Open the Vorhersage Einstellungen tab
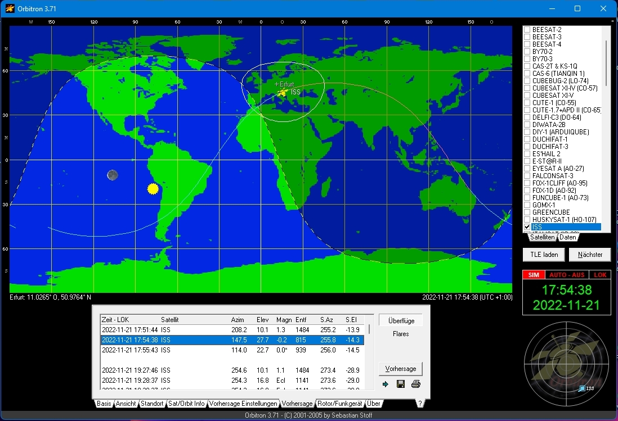 click(243, 404)
